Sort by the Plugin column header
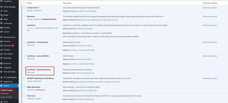The width and height of the screenshot is (228, 103). click(30, 3)
